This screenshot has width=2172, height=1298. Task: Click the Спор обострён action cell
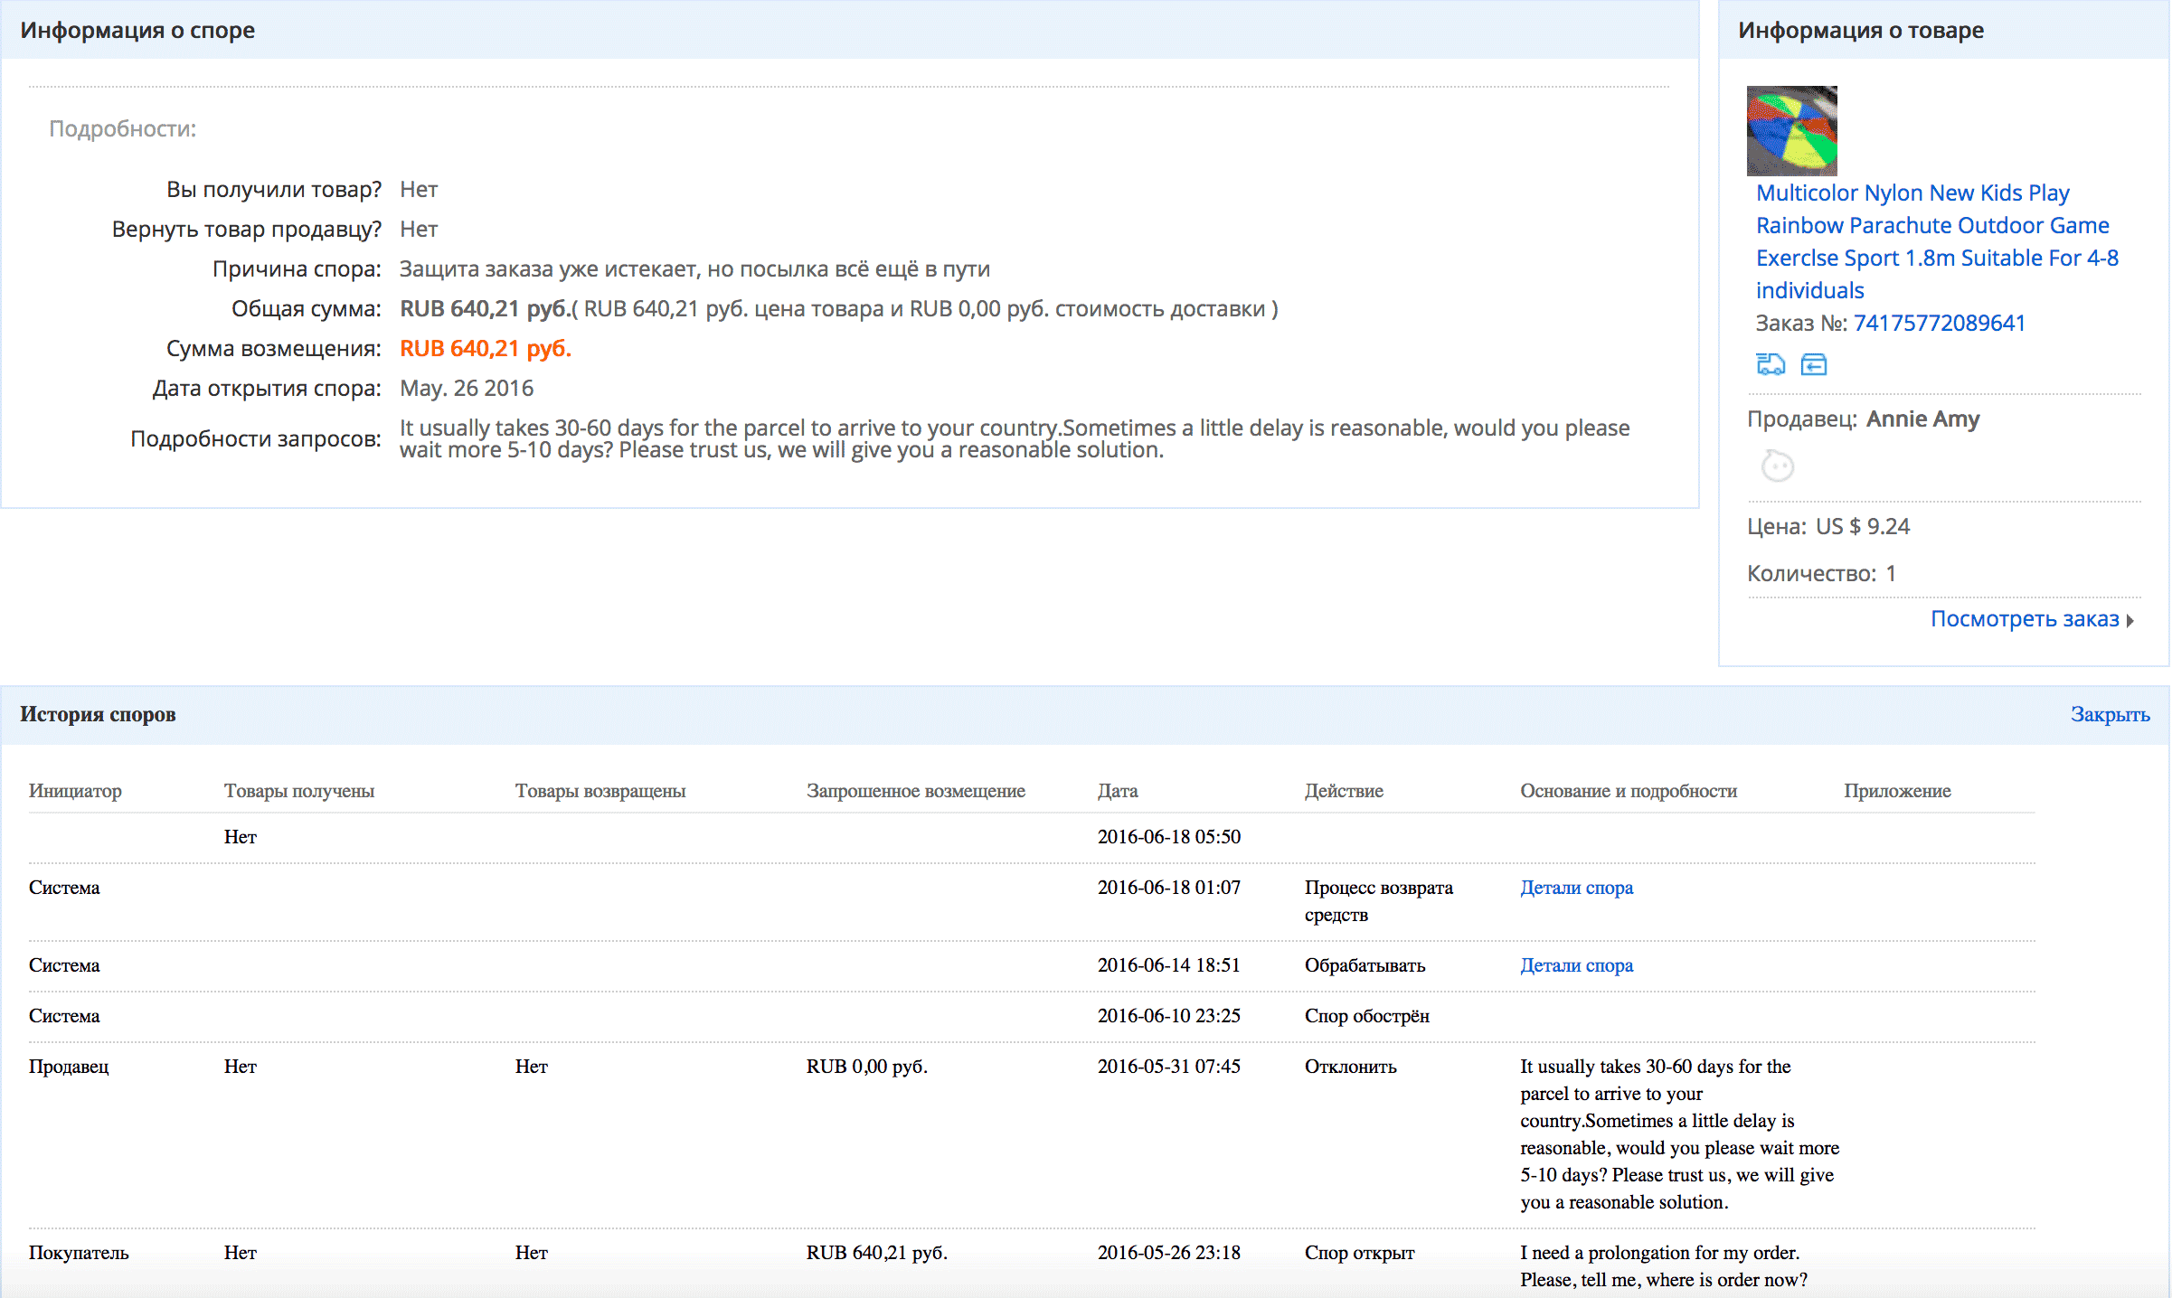pos(1367,1016)
